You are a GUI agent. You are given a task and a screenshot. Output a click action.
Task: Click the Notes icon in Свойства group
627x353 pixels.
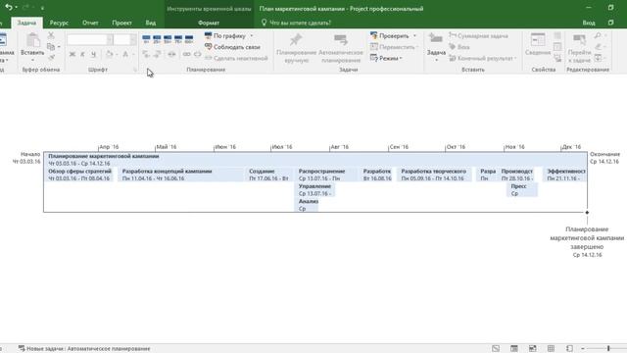pos(557,36)
